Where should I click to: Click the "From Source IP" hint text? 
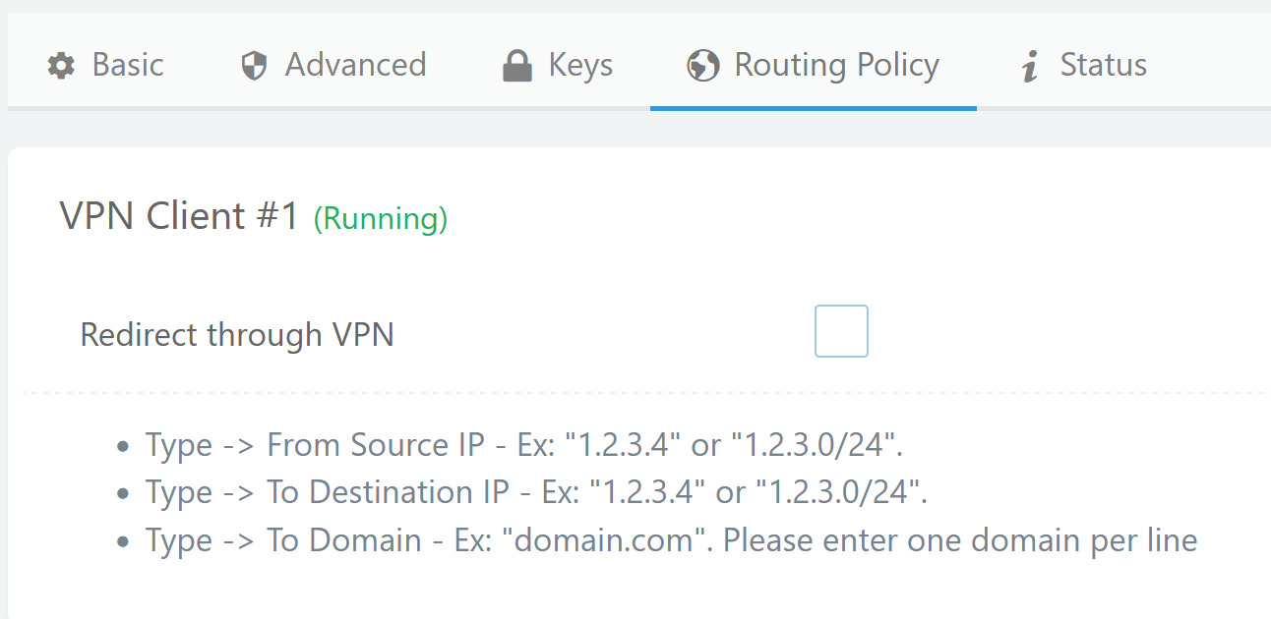click(x=376, y=445)
